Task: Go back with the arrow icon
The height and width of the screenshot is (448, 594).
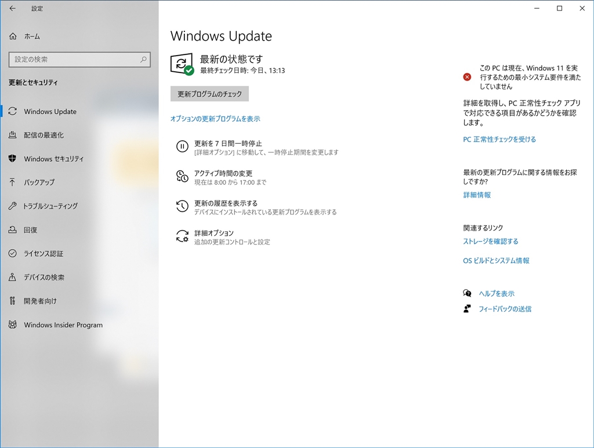Action: pos(13,8)
